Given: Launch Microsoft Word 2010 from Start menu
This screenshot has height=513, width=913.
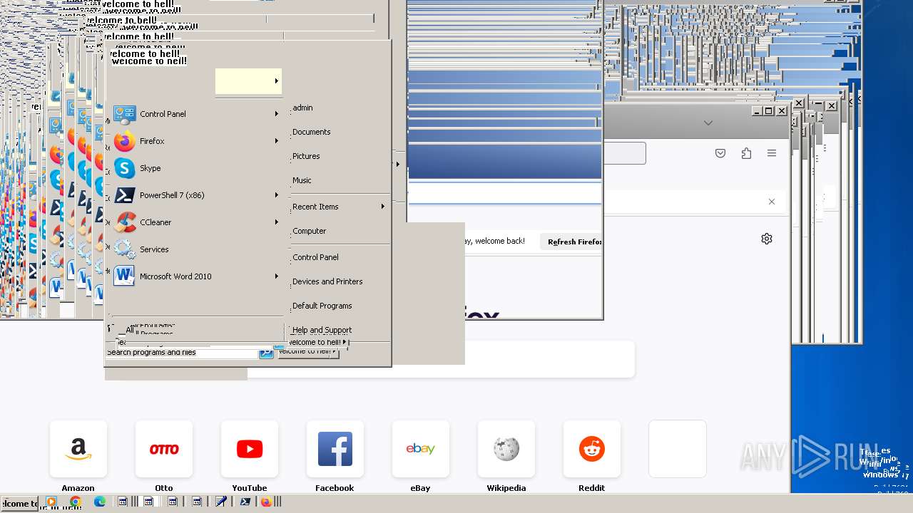Looking at the screenshot, I should (x=125, y=276).
